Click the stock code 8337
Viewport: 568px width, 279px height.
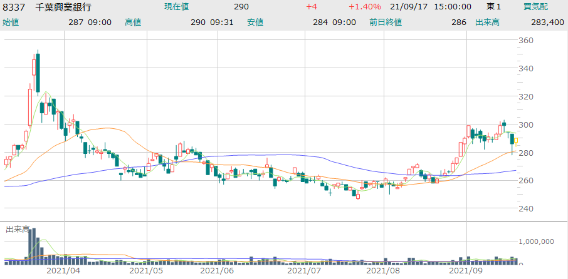(14, 7)
